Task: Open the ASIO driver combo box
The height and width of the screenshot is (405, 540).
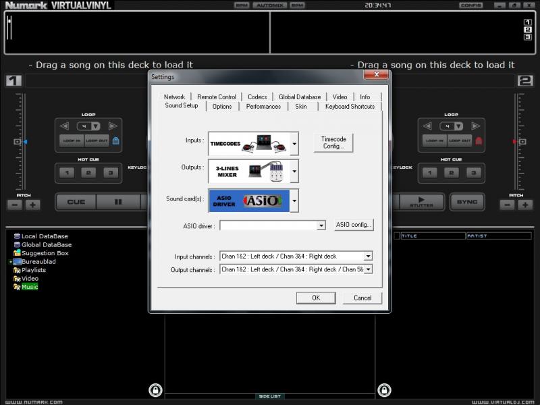Action: [273, 225]
